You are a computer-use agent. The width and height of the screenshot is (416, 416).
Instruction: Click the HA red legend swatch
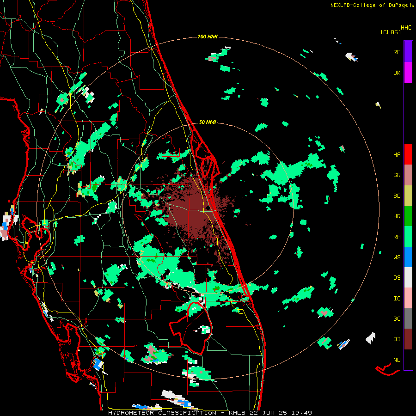(x=408, y=154)
